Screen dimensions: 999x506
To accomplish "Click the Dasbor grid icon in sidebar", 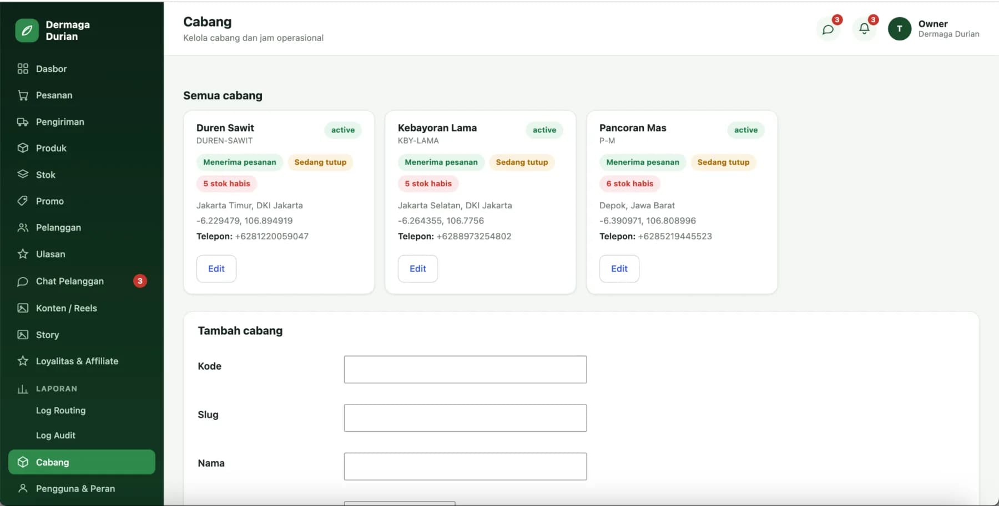I will coord(23,69).
